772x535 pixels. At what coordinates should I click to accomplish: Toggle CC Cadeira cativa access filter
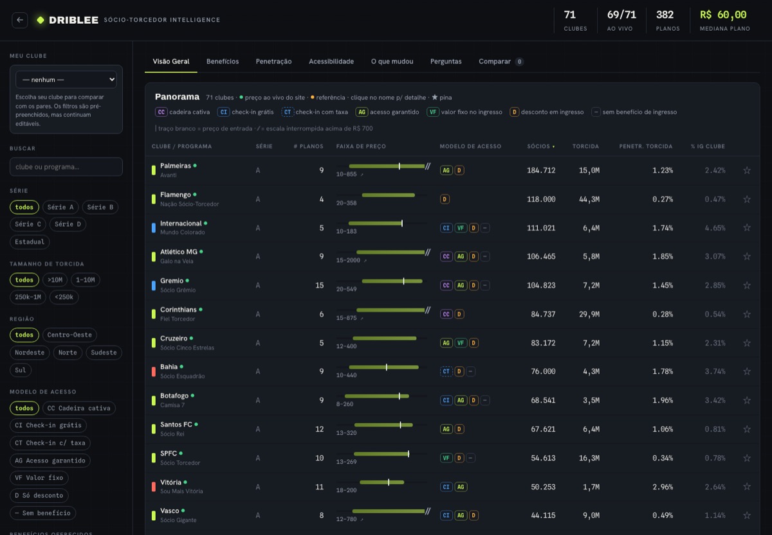pos(79,408)
